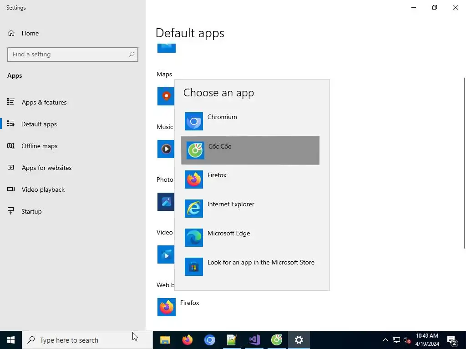Open Video playback settings
This screenshot has height=349, width=466.
(x=73, y=189)
